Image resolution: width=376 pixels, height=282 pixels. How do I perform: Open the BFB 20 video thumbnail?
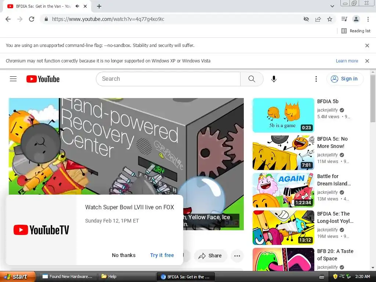tap(283, 260)
